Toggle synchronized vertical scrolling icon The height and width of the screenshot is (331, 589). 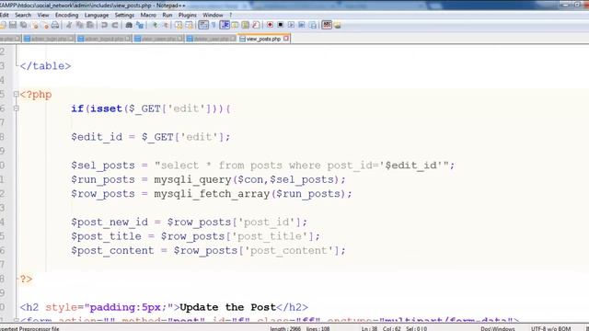point(179,25)
